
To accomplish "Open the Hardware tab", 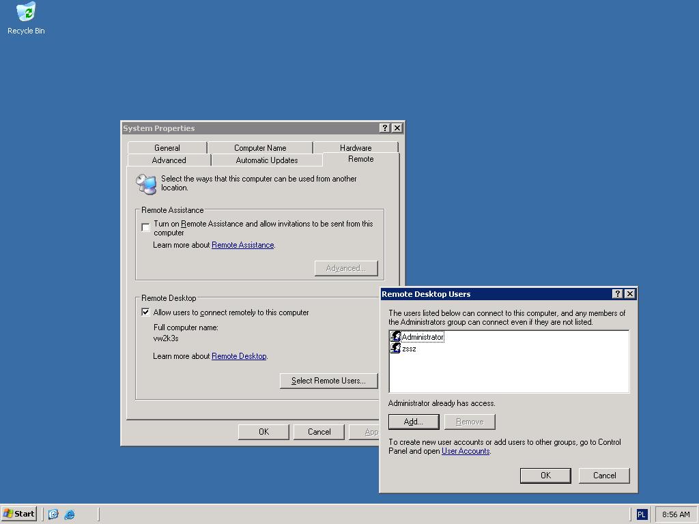I will coord(356,147).
